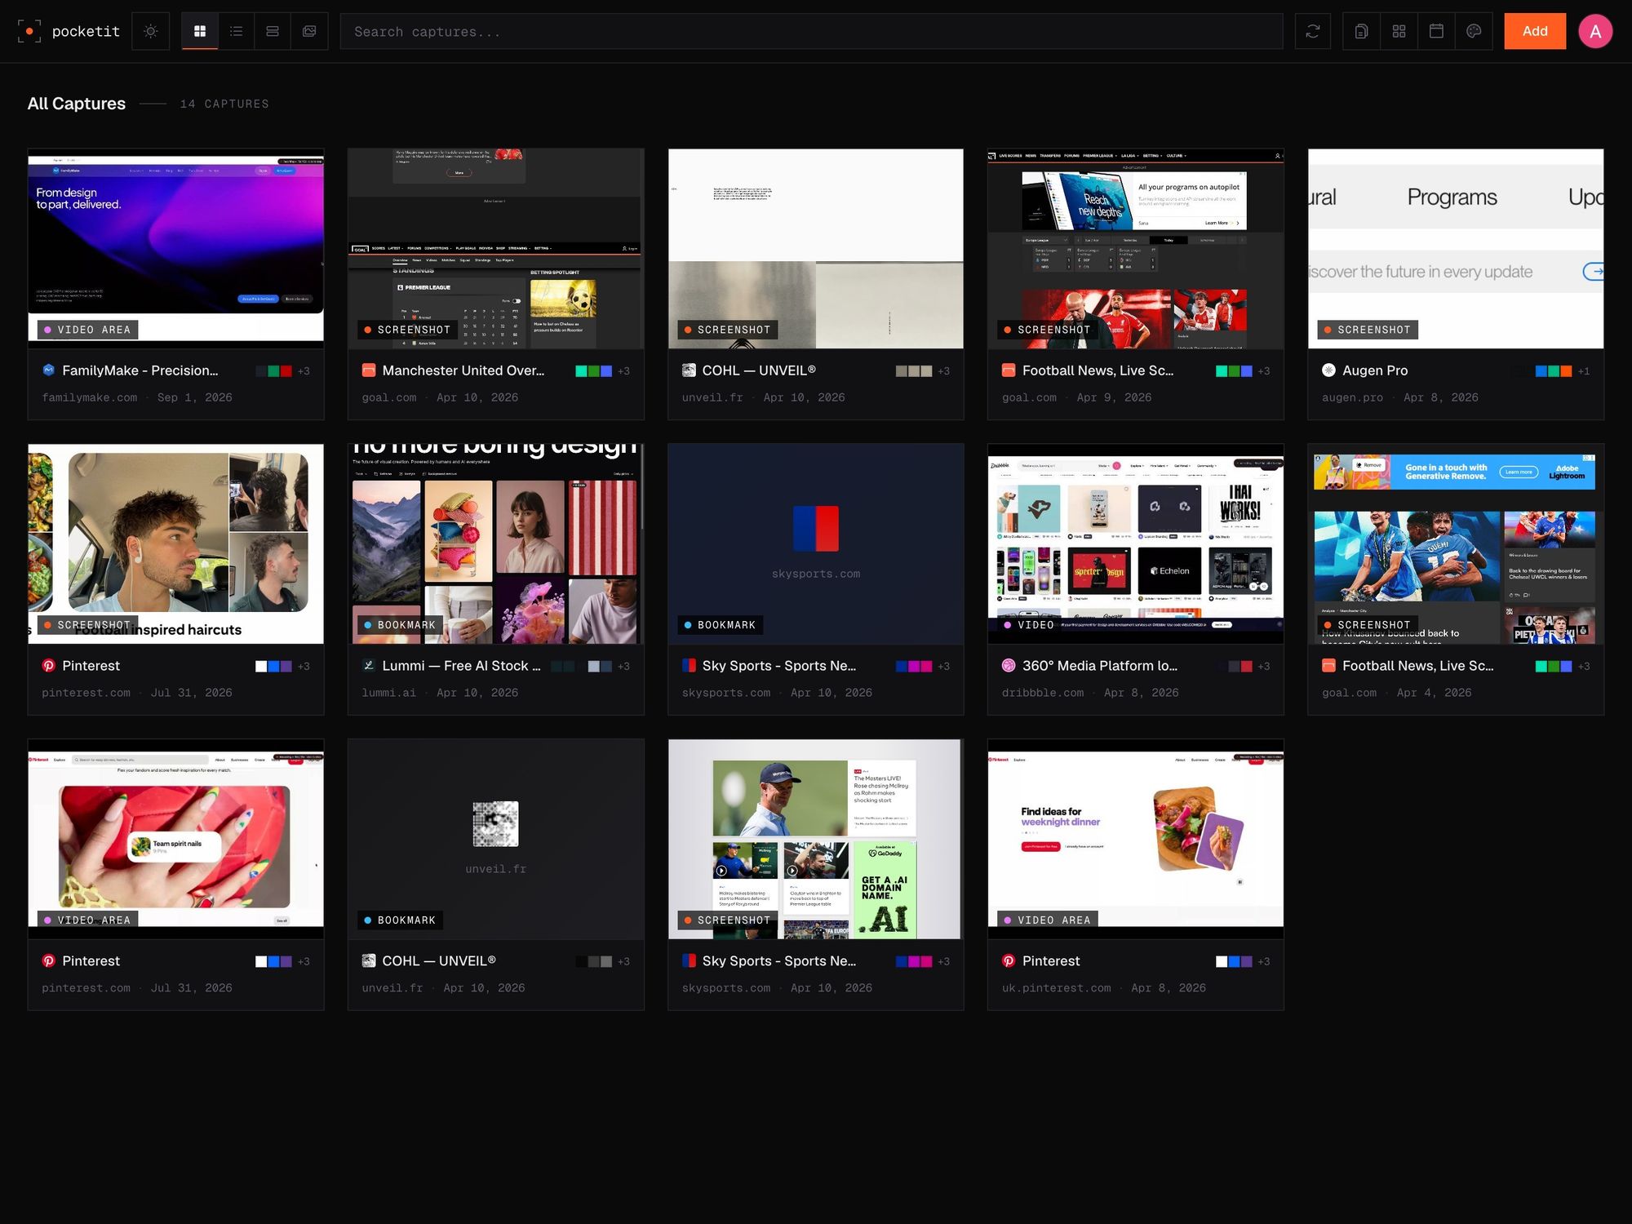Image resolution: width=1632 pixels, height=1224 pixels.
Task: Switch to grid view layout
Action: (x=200, y=31)
